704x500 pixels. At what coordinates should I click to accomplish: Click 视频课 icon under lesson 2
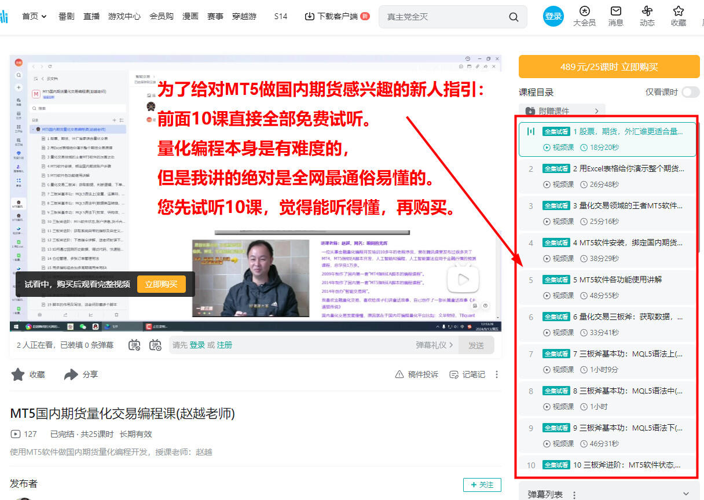(547, 185)
